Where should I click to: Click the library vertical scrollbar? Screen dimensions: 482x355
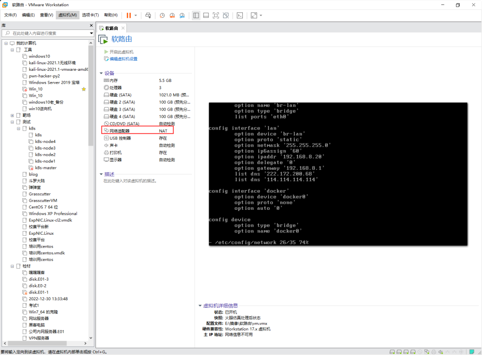91,96
